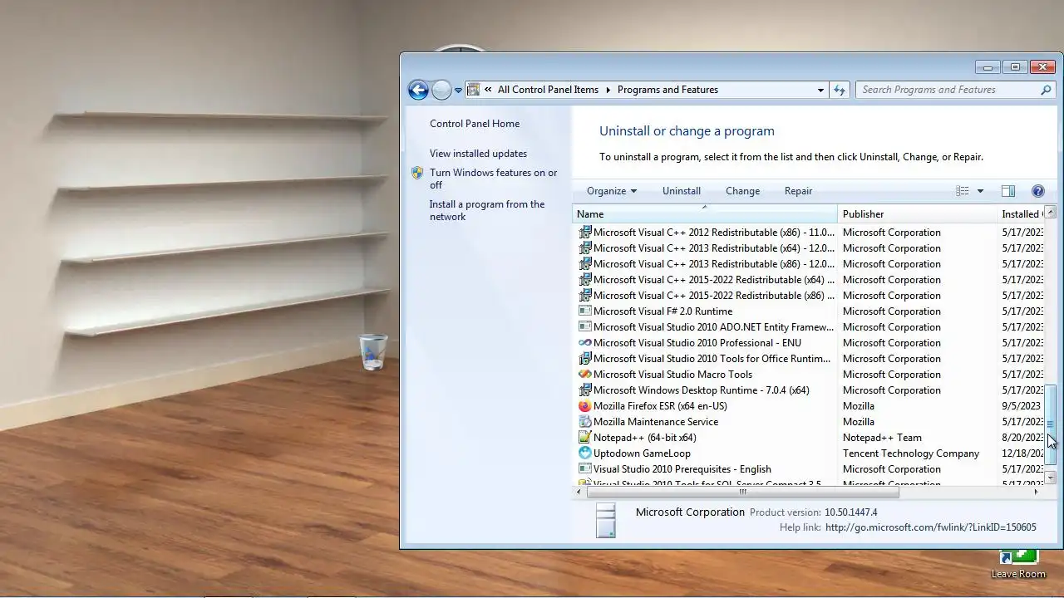Sort by the Installed On column header

[x=1021, y=214]
